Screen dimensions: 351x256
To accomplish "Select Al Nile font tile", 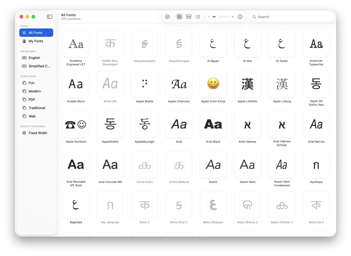I will (247, 44).
